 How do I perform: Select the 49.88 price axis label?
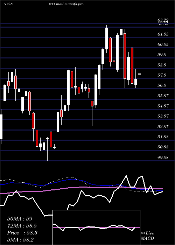[163, 157]
